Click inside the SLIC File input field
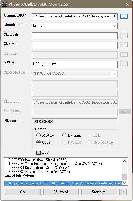The image size is (133, 201). (75, 36)
